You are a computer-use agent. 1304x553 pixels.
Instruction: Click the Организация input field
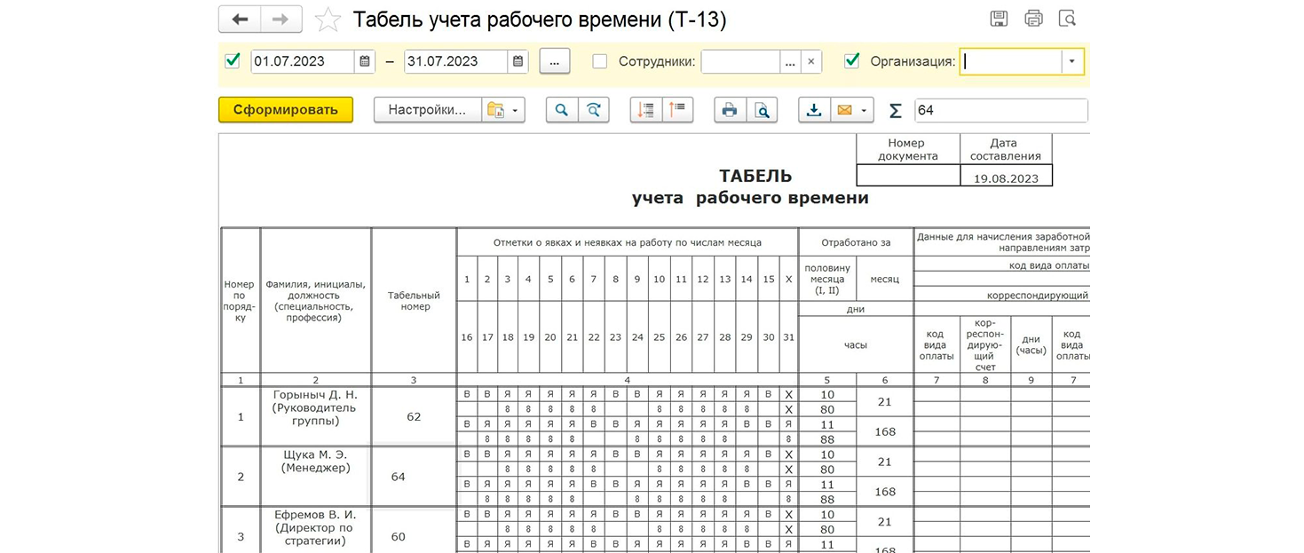tap(1011, 61)
